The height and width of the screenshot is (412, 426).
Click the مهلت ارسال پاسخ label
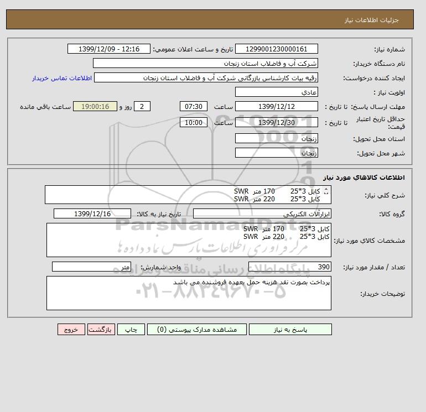pos(378,107)
